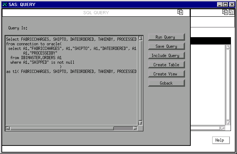Click the background window's restore icon
Screen dimensions: 237x154
click(231, 12)
